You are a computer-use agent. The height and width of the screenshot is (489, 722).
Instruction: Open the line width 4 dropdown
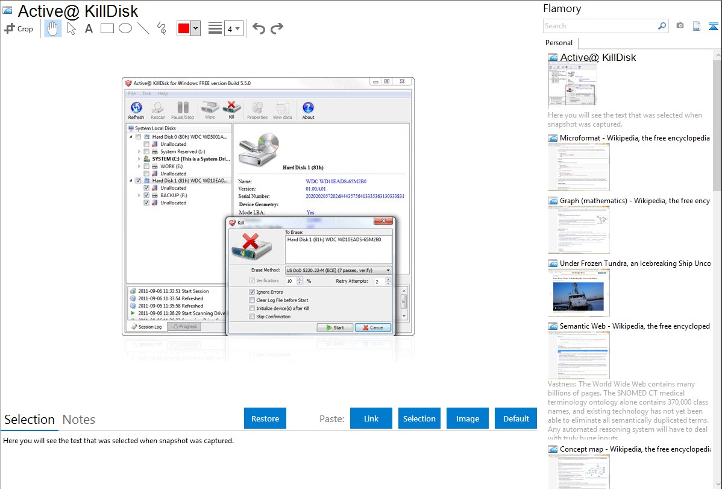tap(234, 28)
